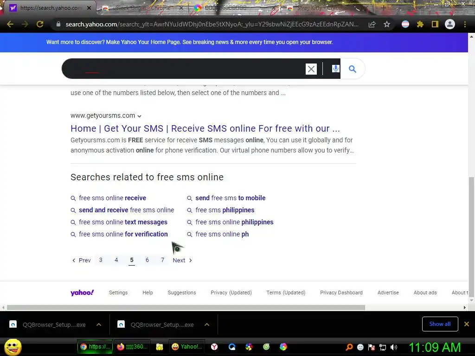This screenshot has height=356, width=475.
Task: Go back to the previous browser page
Action: coord(10,24)
